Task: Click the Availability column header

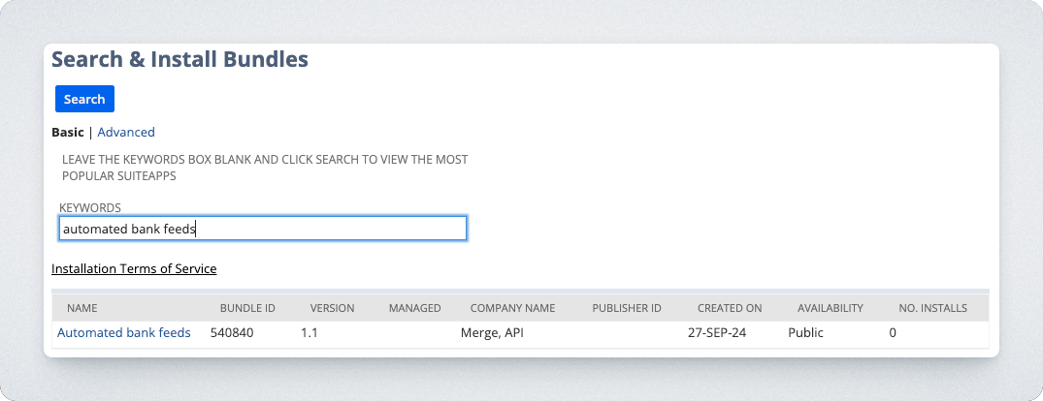Action: (830, 308)
